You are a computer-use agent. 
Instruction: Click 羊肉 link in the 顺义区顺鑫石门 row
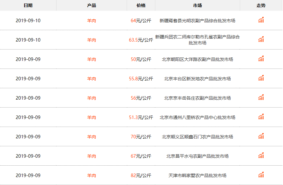coord(91,137)
